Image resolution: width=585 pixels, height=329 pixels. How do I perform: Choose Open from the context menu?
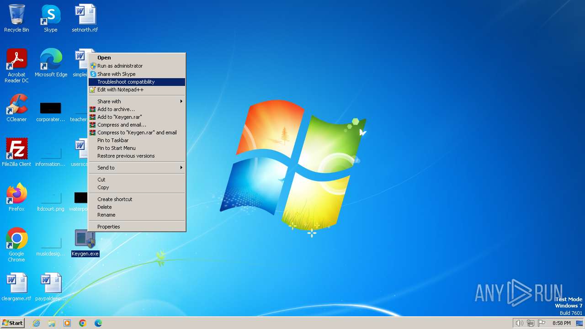[137, 58]
